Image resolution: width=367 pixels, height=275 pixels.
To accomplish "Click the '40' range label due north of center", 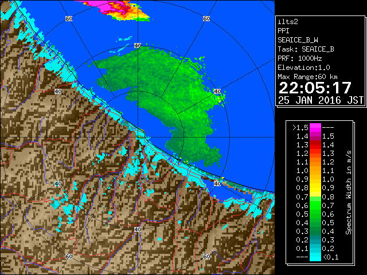I will 138,46.
